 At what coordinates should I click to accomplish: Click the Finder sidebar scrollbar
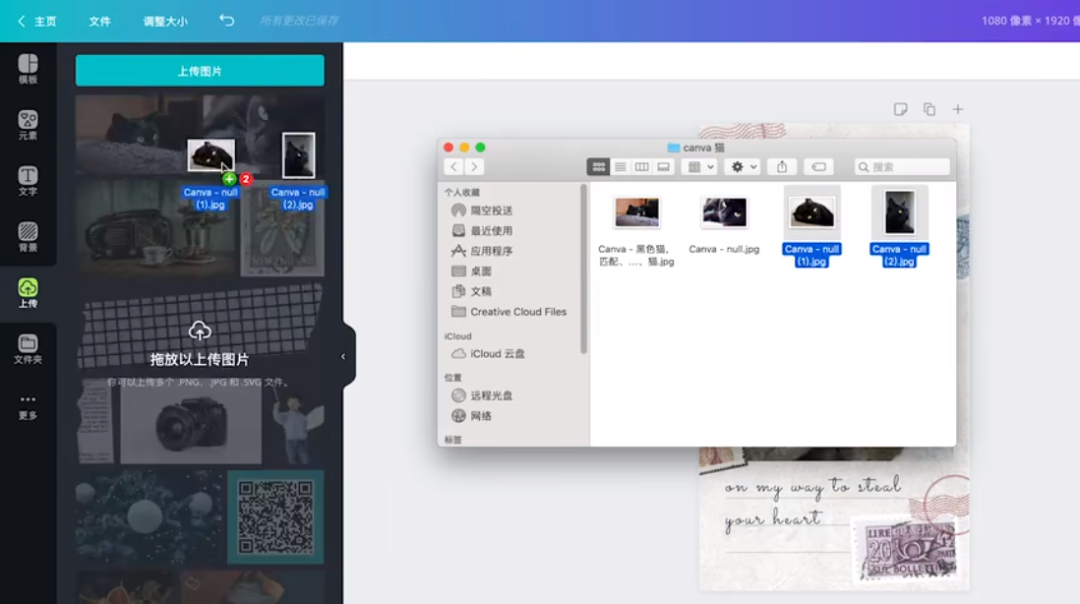pyautogui.click(x=584, y=269)
